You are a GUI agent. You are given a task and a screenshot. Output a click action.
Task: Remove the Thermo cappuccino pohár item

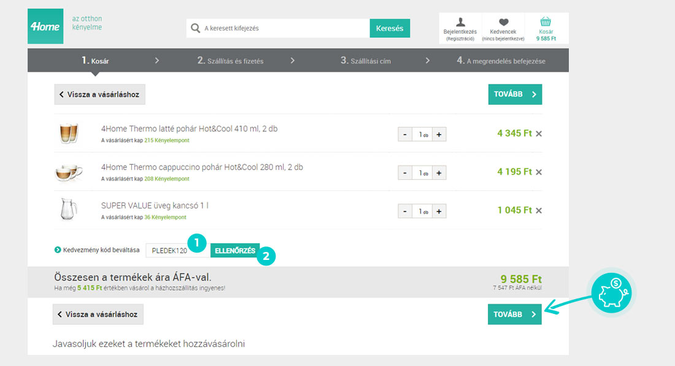tap(539, 172)
